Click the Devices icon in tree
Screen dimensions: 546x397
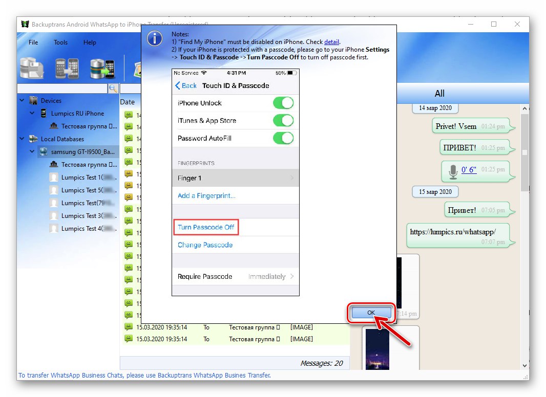pos(33,101)
